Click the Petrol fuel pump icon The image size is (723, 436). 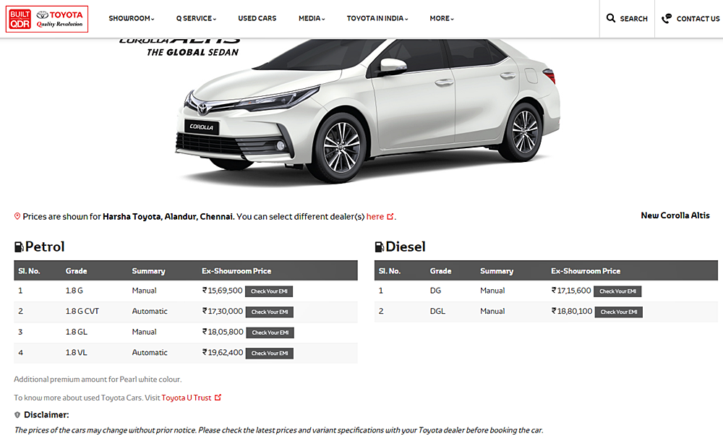(x=19, y=247)
